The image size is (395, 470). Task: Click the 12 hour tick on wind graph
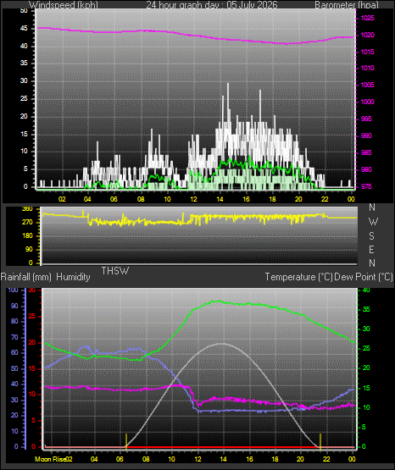(x=194, y=199)
